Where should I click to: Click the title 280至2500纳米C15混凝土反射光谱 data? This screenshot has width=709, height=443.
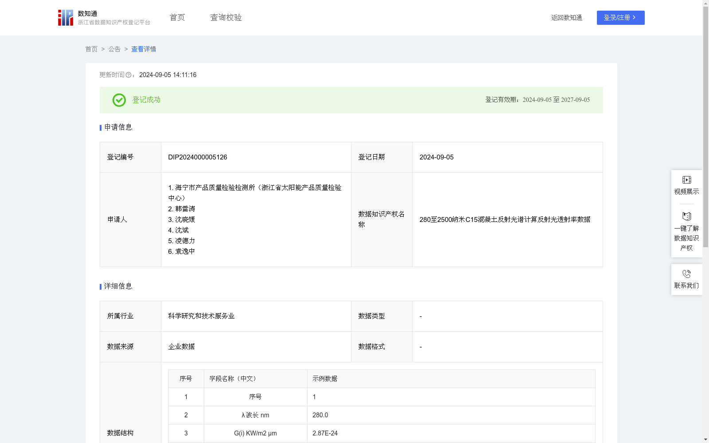505,219
